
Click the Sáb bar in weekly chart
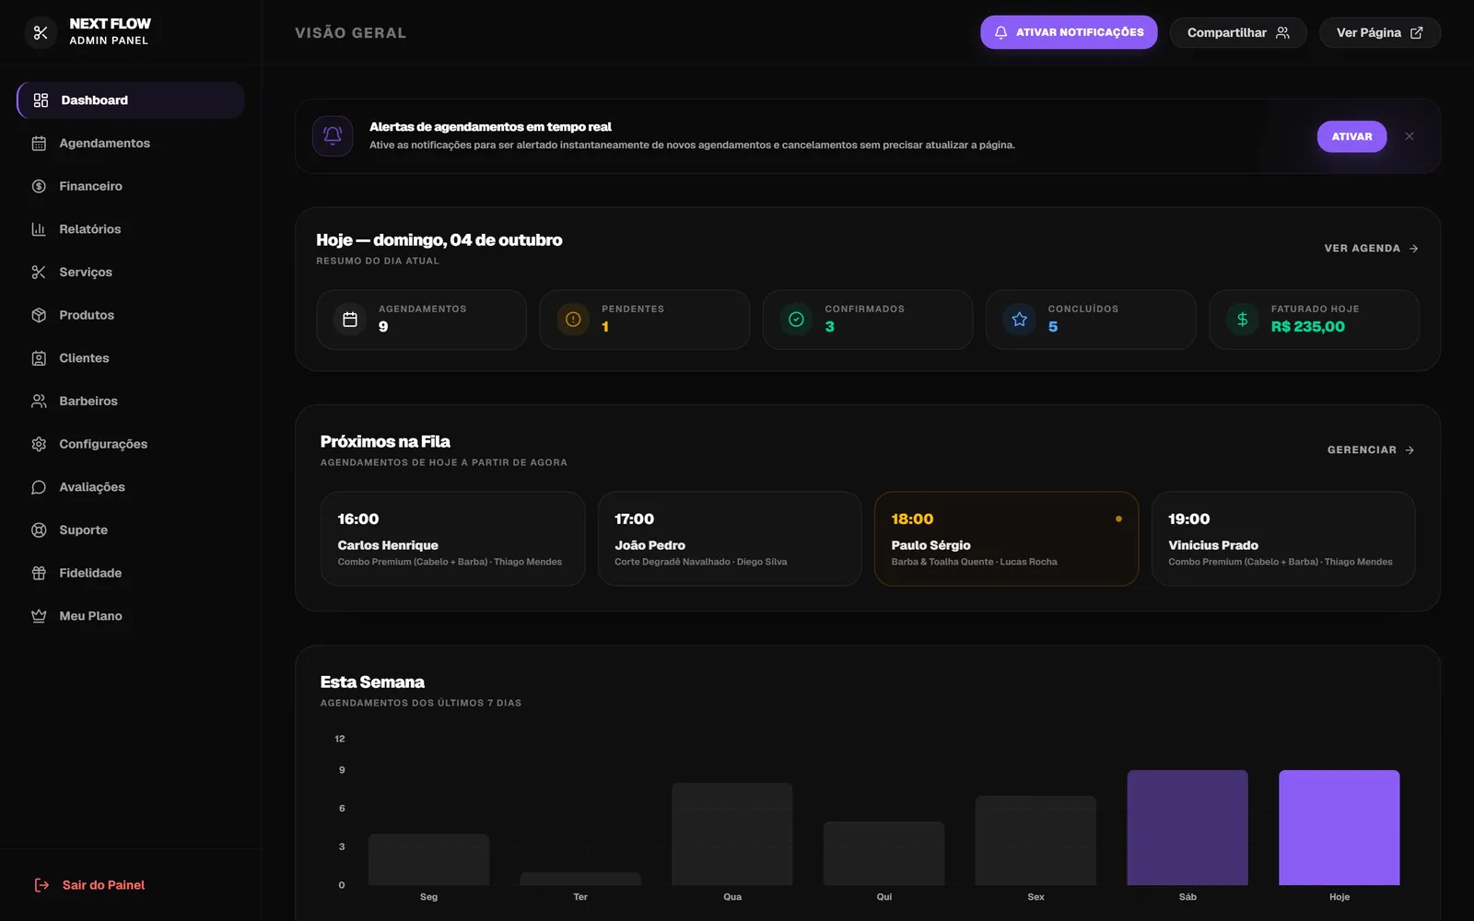(x=1187, y=828)
